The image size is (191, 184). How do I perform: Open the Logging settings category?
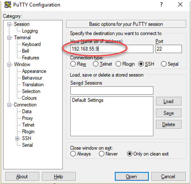tap(30, 31)
